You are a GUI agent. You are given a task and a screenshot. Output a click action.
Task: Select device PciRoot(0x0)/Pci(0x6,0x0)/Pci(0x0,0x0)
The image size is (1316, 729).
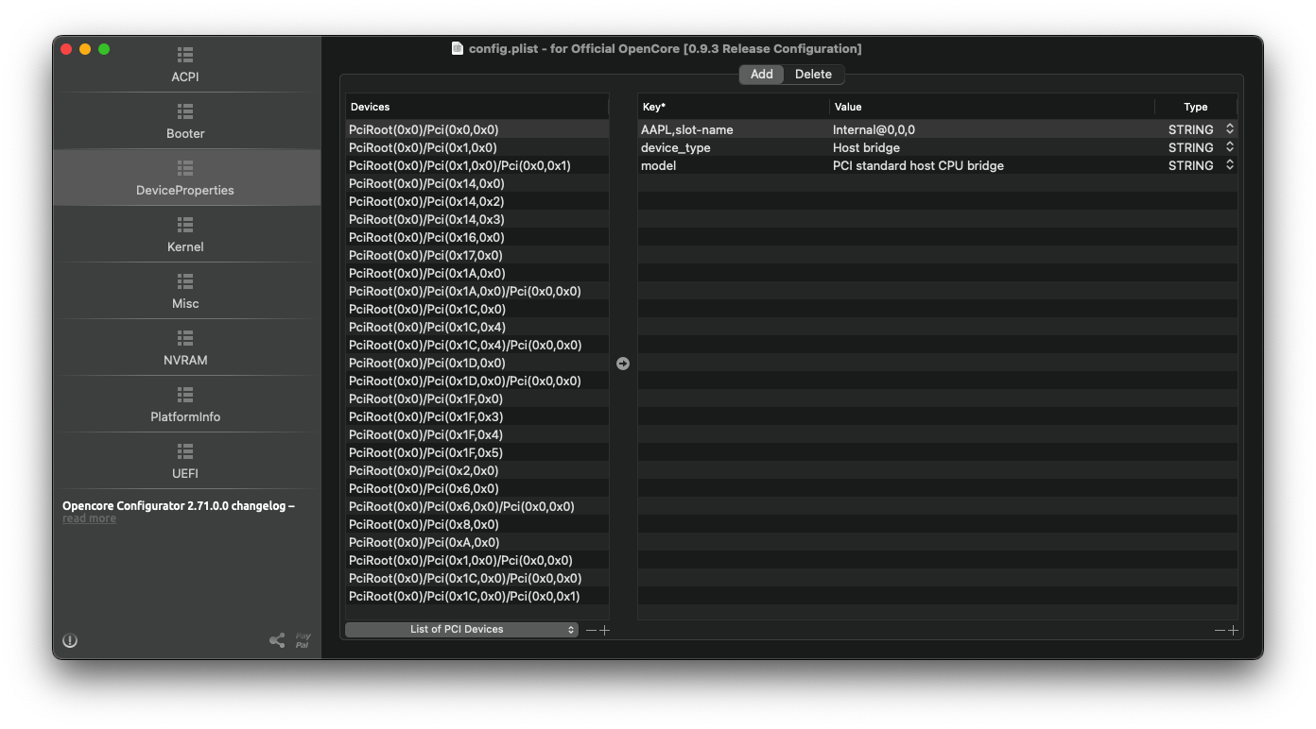pyautogui.click(x=477, y=506)
